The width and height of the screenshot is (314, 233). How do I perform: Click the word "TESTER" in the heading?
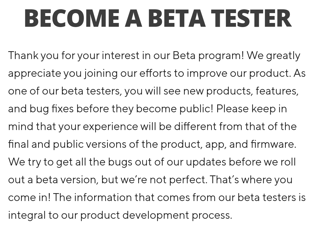(251, 18)
